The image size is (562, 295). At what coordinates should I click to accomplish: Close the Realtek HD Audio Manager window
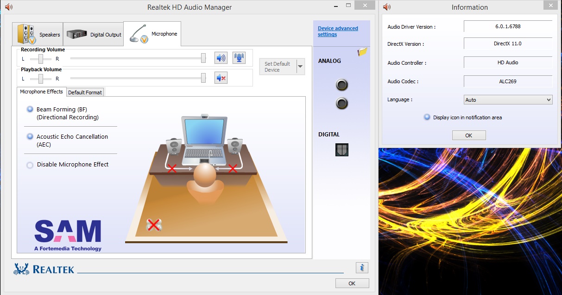[366, 5]
